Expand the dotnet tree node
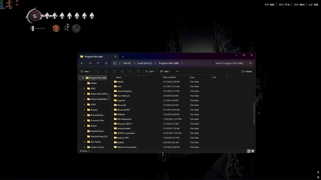Viewport: 321px width, 180px height. click(85, 126)
